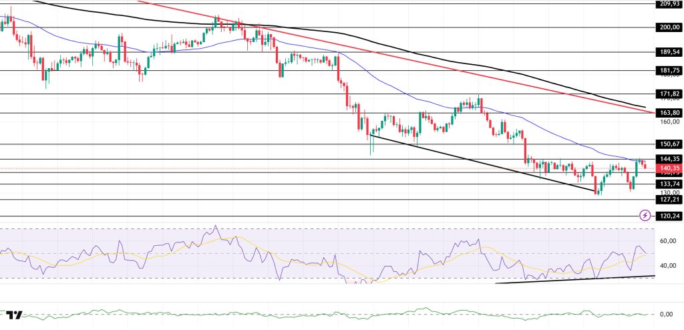Click the 181,75 price level label
Viewport: 684px width, 330px height.
point(670,70)
